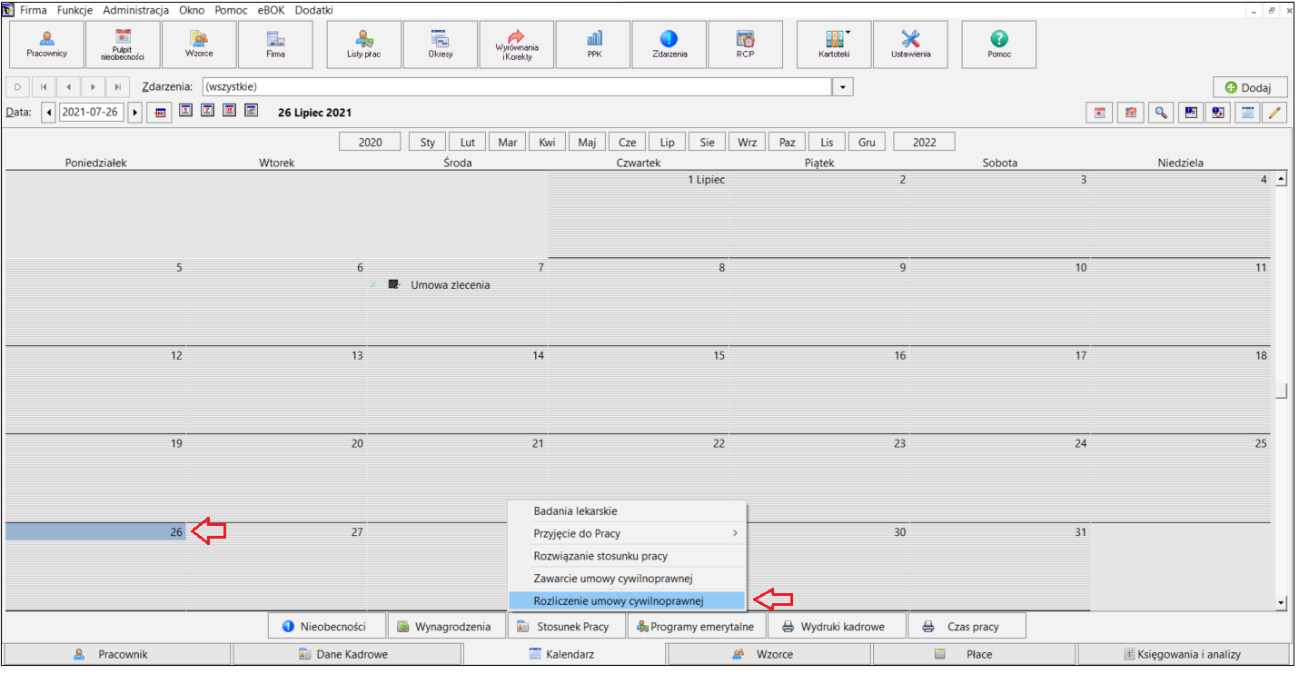This screenshot has height=674, width=1299.
Task: Open the date picker beside the date field
Action: [161, 113]
